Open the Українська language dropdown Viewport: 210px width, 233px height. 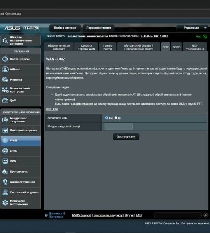(192, 28)
